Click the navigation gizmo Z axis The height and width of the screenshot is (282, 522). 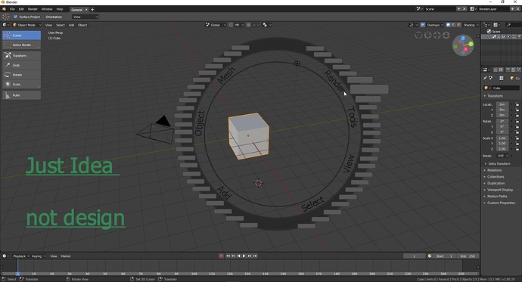(x=463, y=39)
